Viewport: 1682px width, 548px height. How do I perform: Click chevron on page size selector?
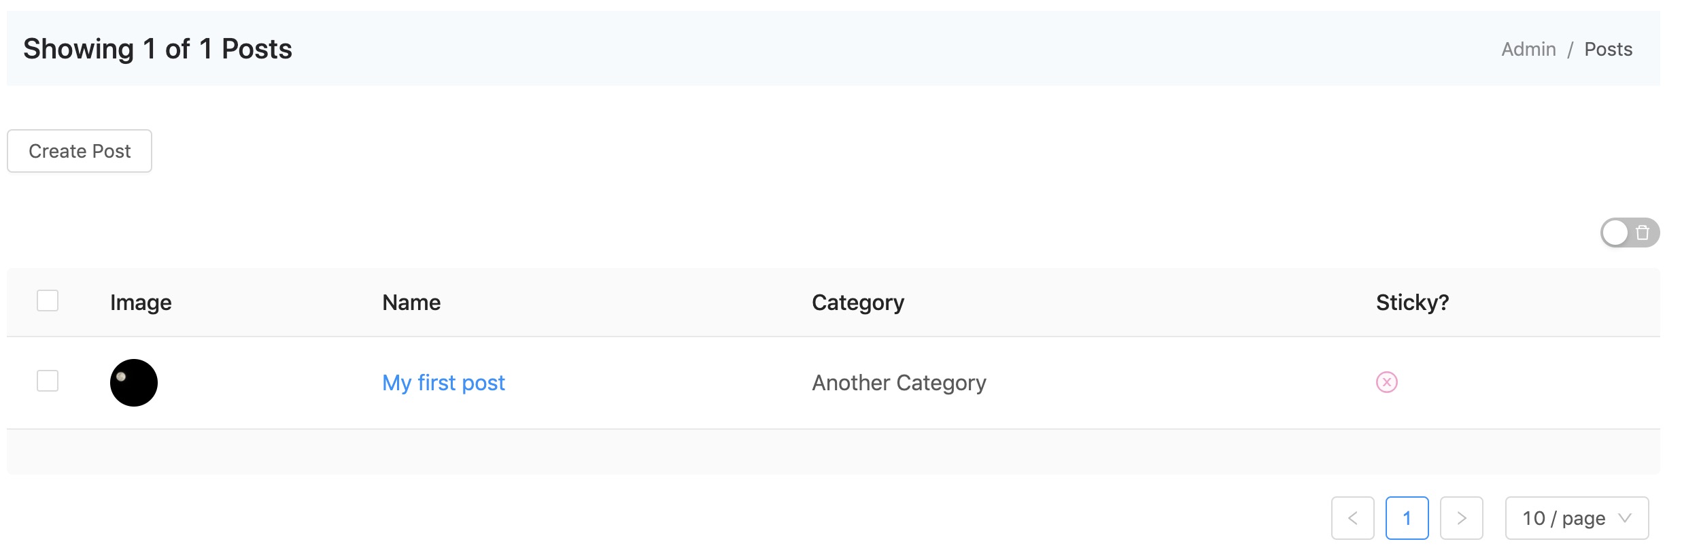click(x=1625, y=518)
